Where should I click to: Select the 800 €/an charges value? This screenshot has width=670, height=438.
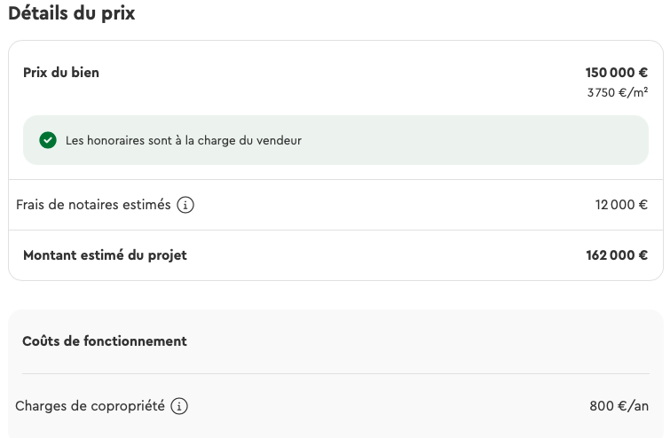click(x=619, y=406)
